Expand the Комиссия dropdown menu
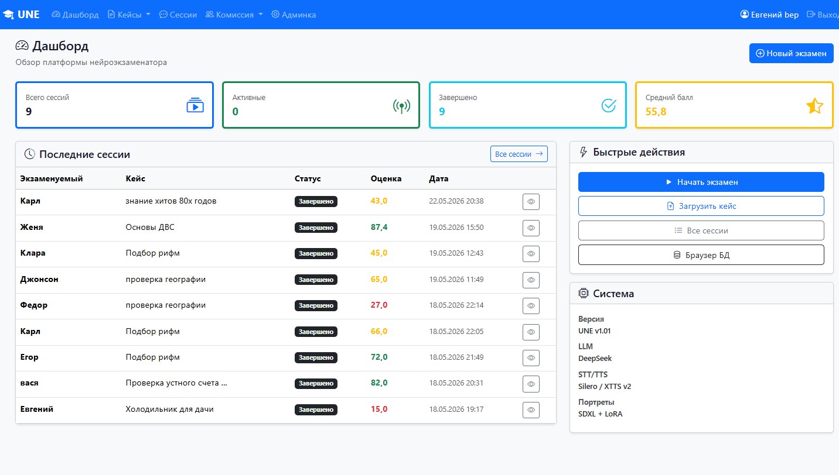Screen dimensions: 839x475 [x=234, y=15]
